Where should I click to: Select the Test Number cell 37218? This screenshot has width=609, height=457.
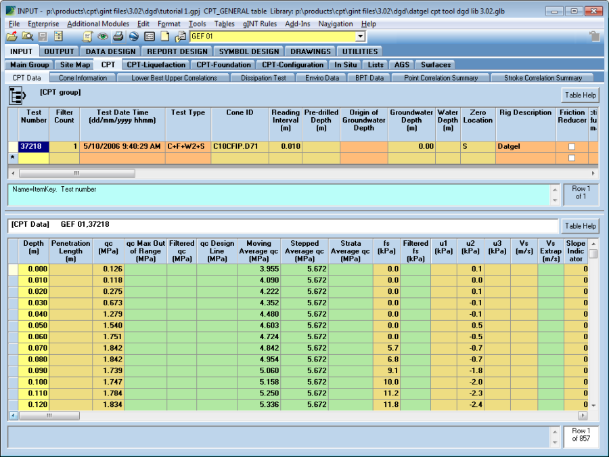pos(33,146)
